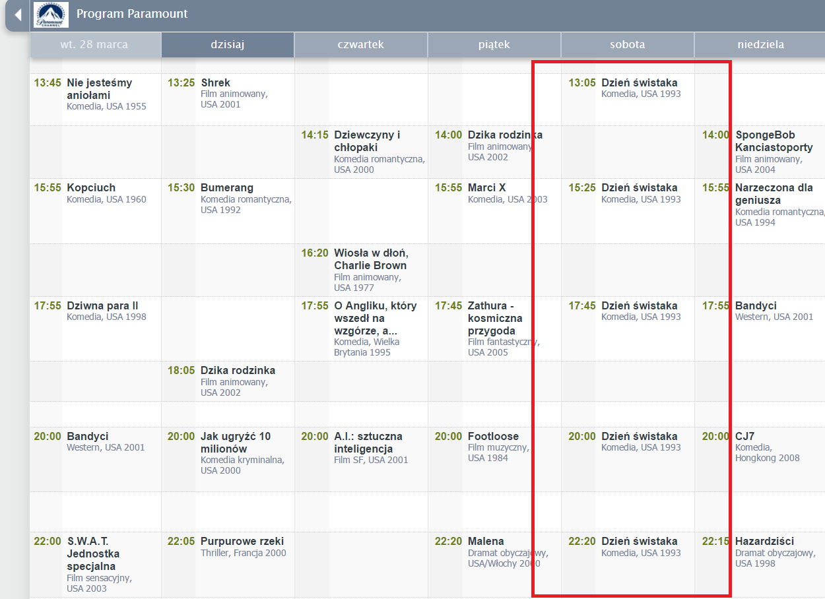Viewport: 825px width, 599px height.
Task: Switch to the 'czwartek' tab
Action: 360,45
